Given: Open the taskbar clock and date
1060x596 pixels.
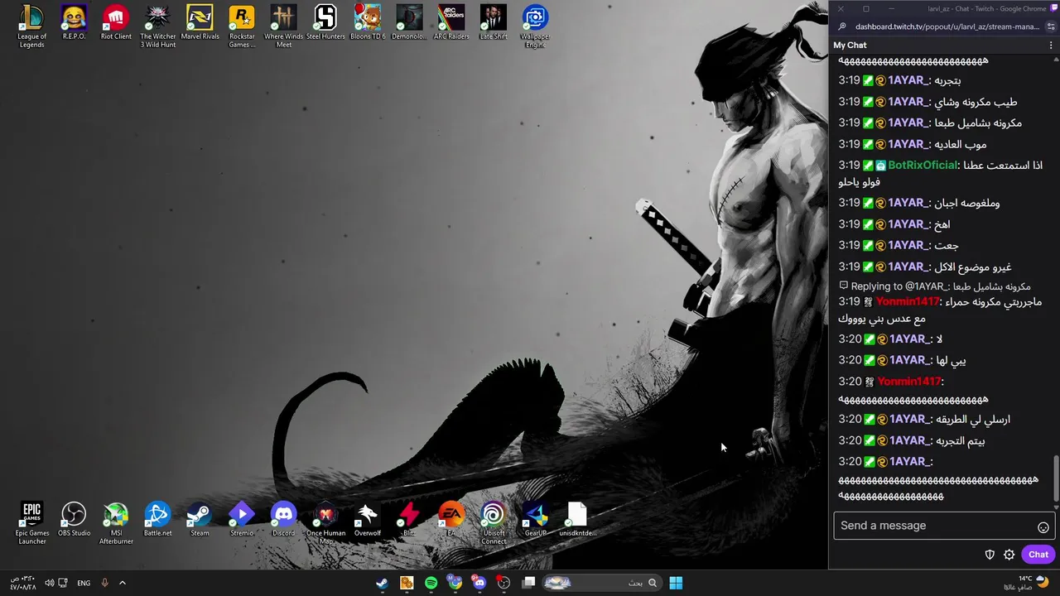Looking at the screenshot, I should [x=23, y=583].
